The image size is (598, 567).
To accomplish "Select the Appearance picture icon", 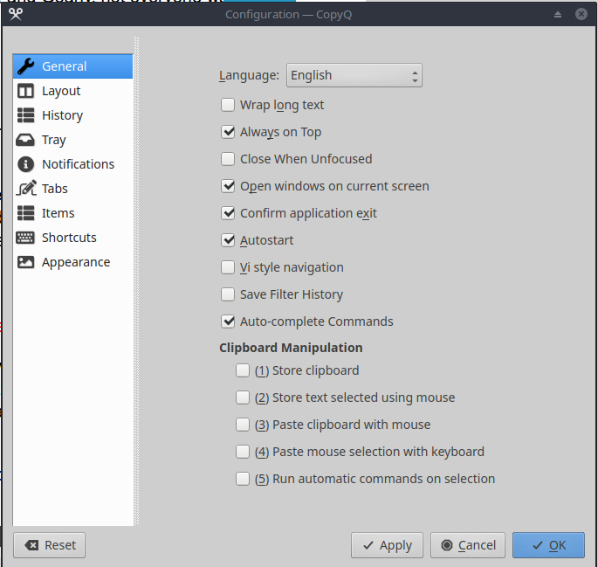I will pyautogui.click(x=26, y=262).
